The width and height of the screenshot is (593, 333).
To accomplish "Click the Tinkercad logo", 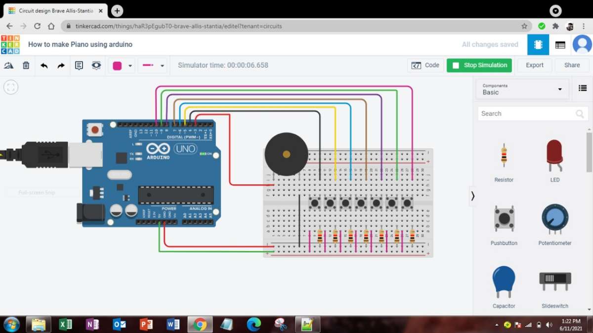I will (x=10, y=44).
